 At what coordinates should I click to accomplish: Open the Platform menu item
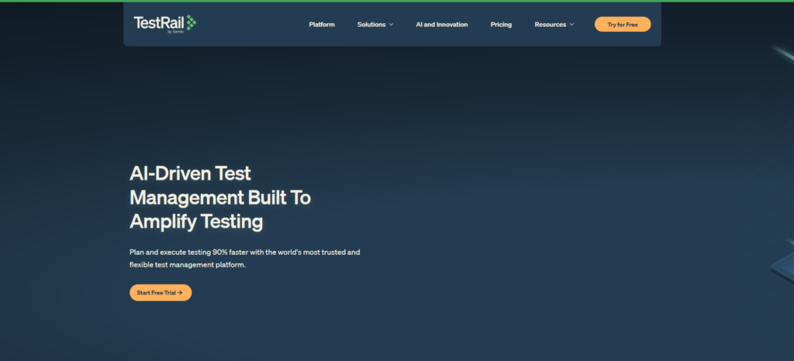(x=322, y=25)
